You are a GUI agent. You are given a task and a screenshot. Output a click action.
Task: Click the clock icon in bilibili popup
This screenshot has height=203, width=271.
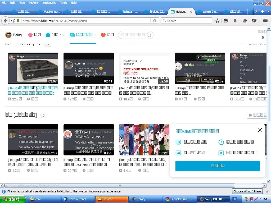[221, 142]
